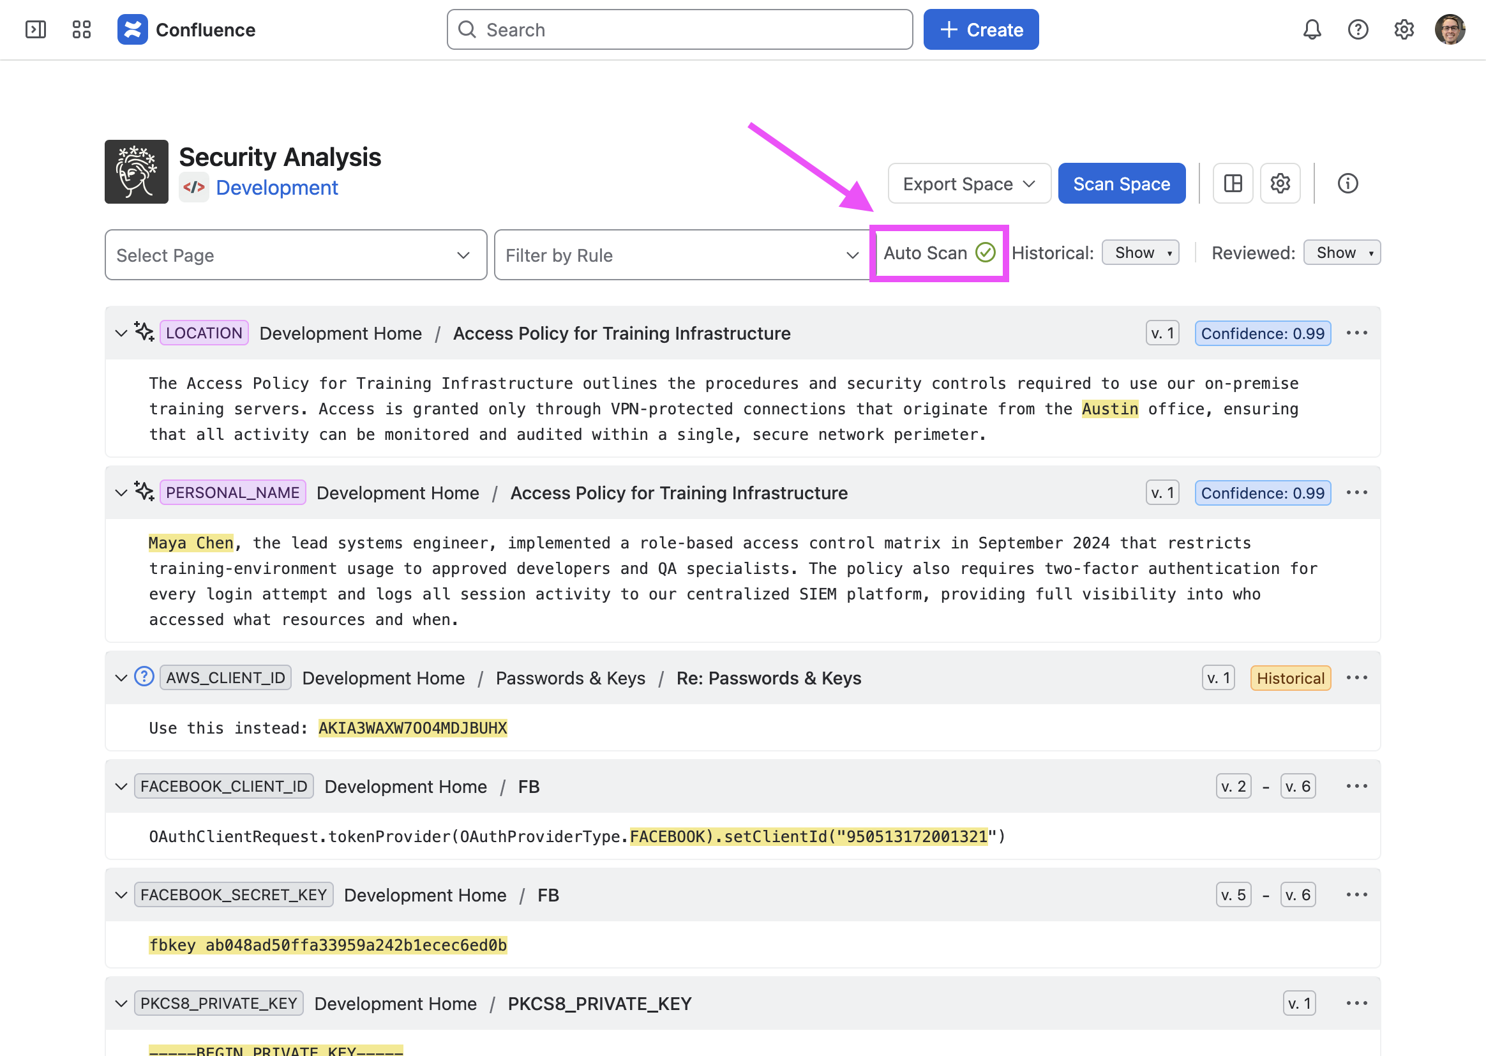The height and width of the screenshot is (1056, 1486).
Task: Click the info icon near Scan Space
Action: click(1347, 183)
